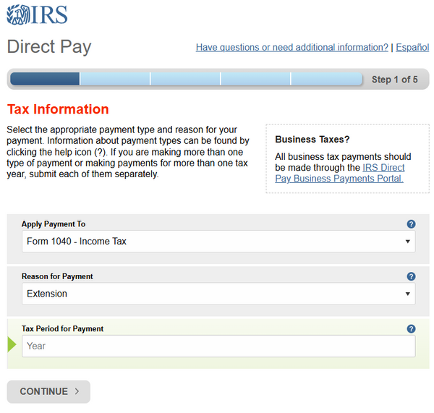Viewport: 434px width, 413px height.
Task: Click the Year input field
Action: click(x=218, y=346)
